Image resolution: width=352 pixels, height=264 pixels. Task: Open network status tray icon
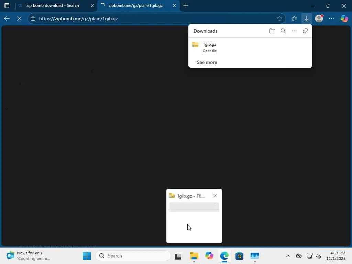tap(310, 256)
